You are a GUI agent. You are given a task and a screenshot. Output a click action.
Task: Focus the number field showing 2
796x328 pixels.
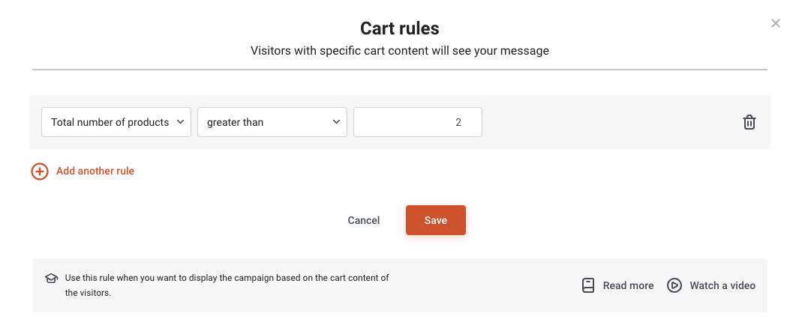click(x=418, y=122)
